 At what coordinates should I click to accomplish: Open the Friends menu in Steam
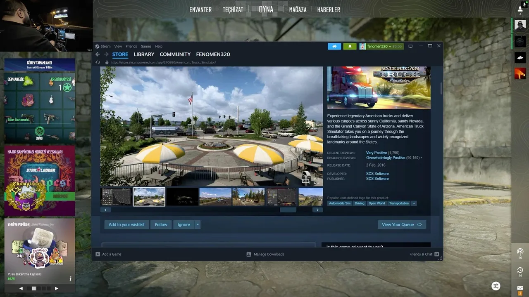coord(131,46)
